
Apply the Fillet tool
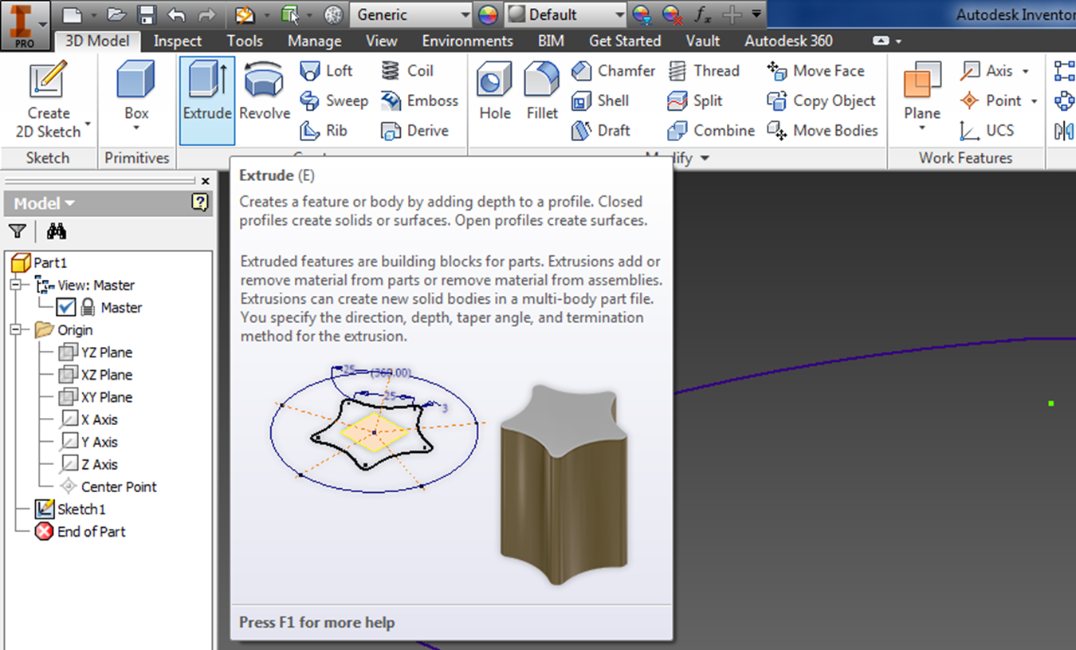click(542, 93)
